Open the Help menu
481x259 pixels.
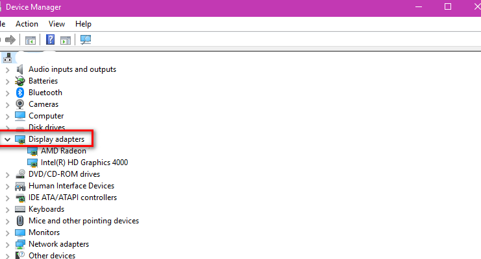pyautogui.click(x=84, y=24)
